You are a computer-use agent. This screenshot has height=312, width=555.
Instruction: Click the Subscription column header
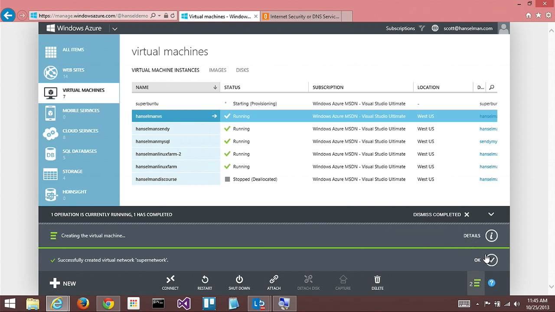coord(361,87)
